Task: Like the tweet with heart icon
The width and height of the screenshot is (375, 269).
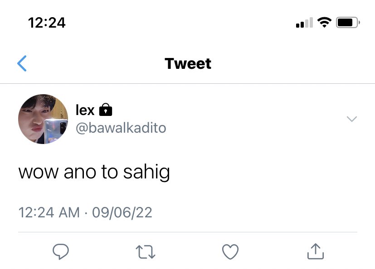Action: [x=230, y=251]
